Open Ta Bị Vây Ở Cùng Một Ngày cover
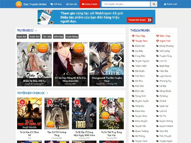Viewport: 191px width, 143px height. [84, 113]
